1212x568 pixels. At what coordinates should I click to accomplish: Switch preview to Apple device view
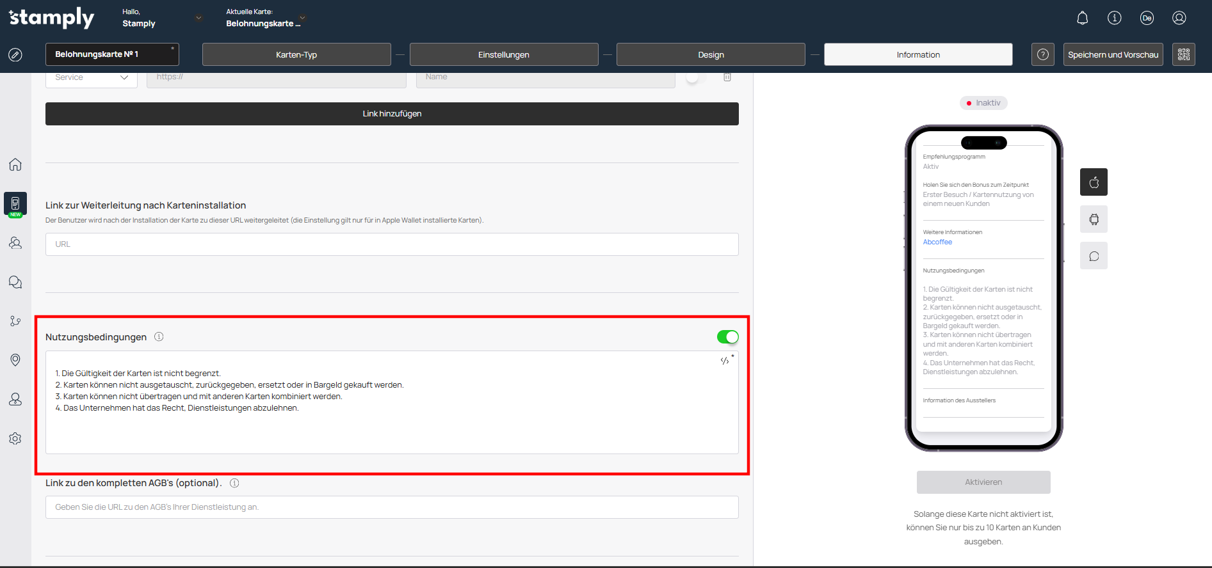pyautogui.click(x=1094, y=182)
